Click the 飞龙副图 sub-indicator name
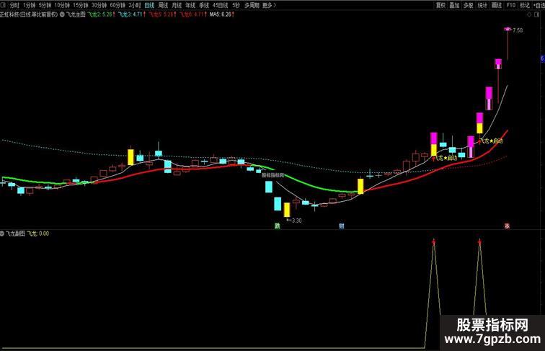545x351 pixels. (x=15, y=234)
